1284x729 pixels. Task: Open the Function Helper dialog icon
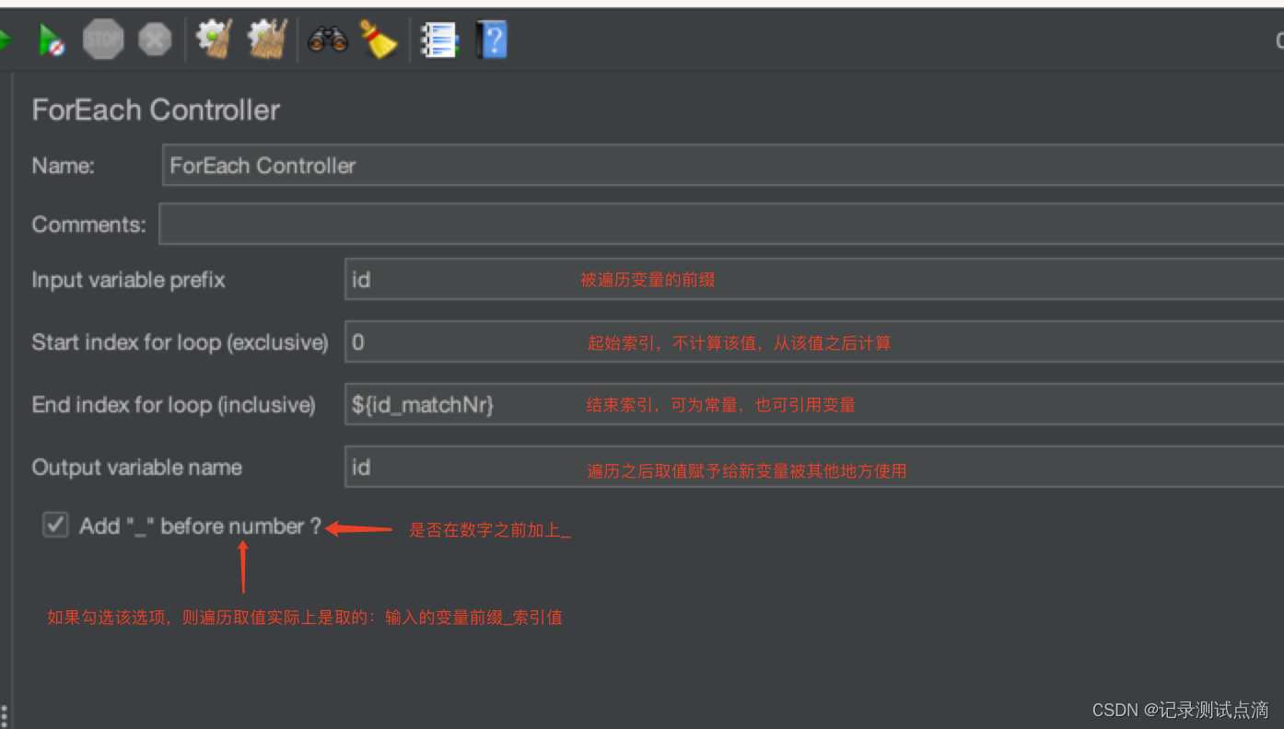click(x=439, y=38)
